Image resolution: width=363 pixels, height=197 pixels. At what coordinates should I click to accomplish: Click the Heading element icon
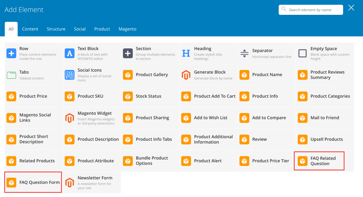pos(186,53)
